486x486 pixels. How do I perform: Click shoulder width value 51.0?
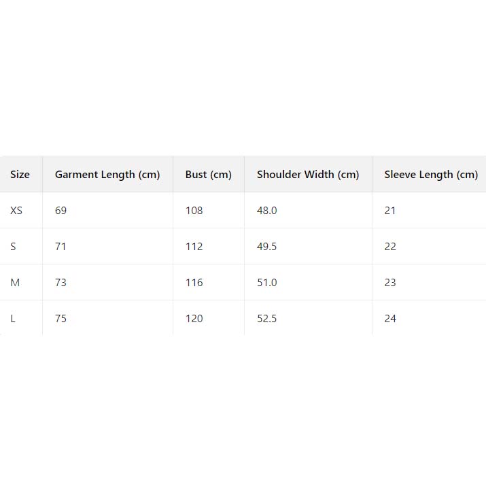pos(266,283)
